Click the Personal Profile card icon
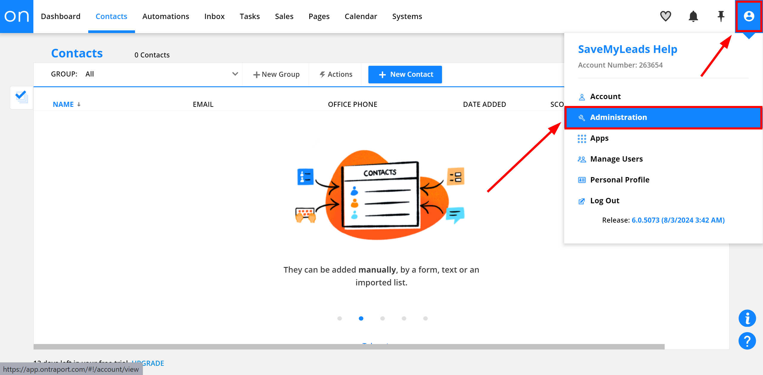This screenshot has height=375, width=763. click(581, 180)
